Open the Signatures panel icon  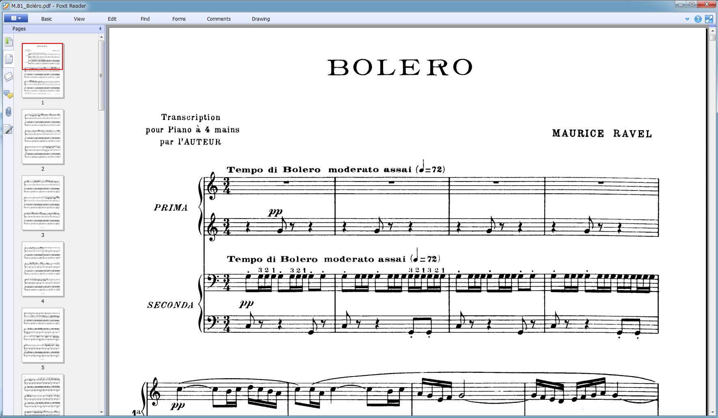pyautogui.click(x=9, y=129)
